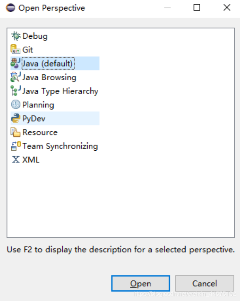Pick the Resource perspective label
Image resolution: width=240 pixels, height=301 pixels.
(x=40, y=132)
